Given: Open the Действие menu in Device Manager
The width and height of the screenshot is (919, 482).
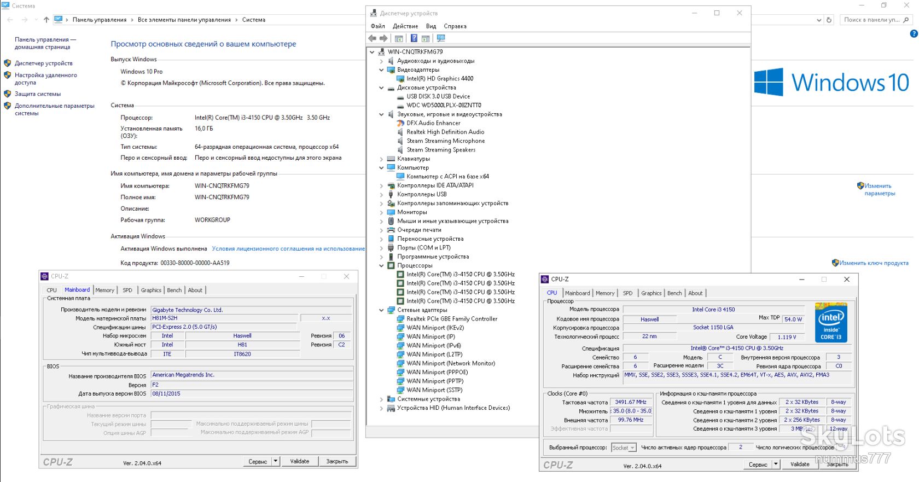Looking at the screenshot, I should coord(405,26).
